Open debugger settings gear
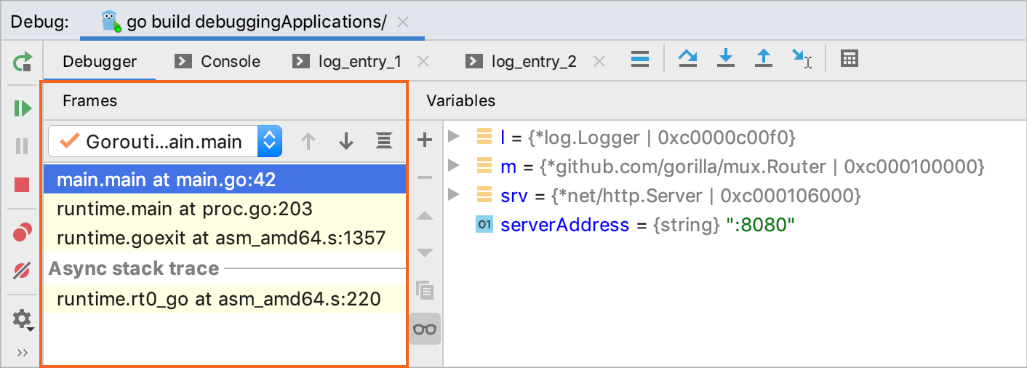1027x368 pixels. (23, 319)
